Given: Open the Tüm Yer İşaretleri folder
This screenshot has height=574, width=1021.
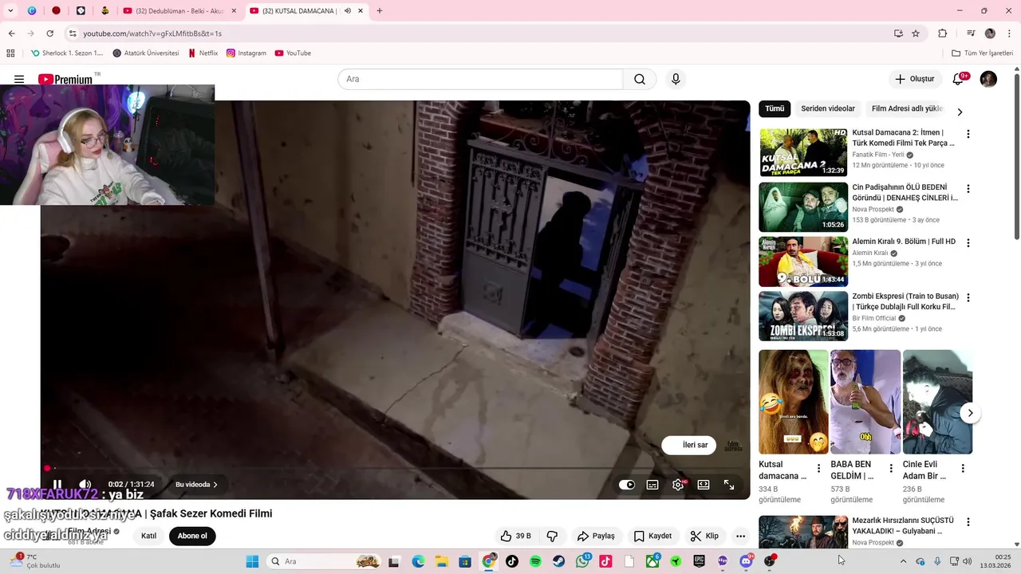Looking at the screenshot, I should [x=982, y=53].
